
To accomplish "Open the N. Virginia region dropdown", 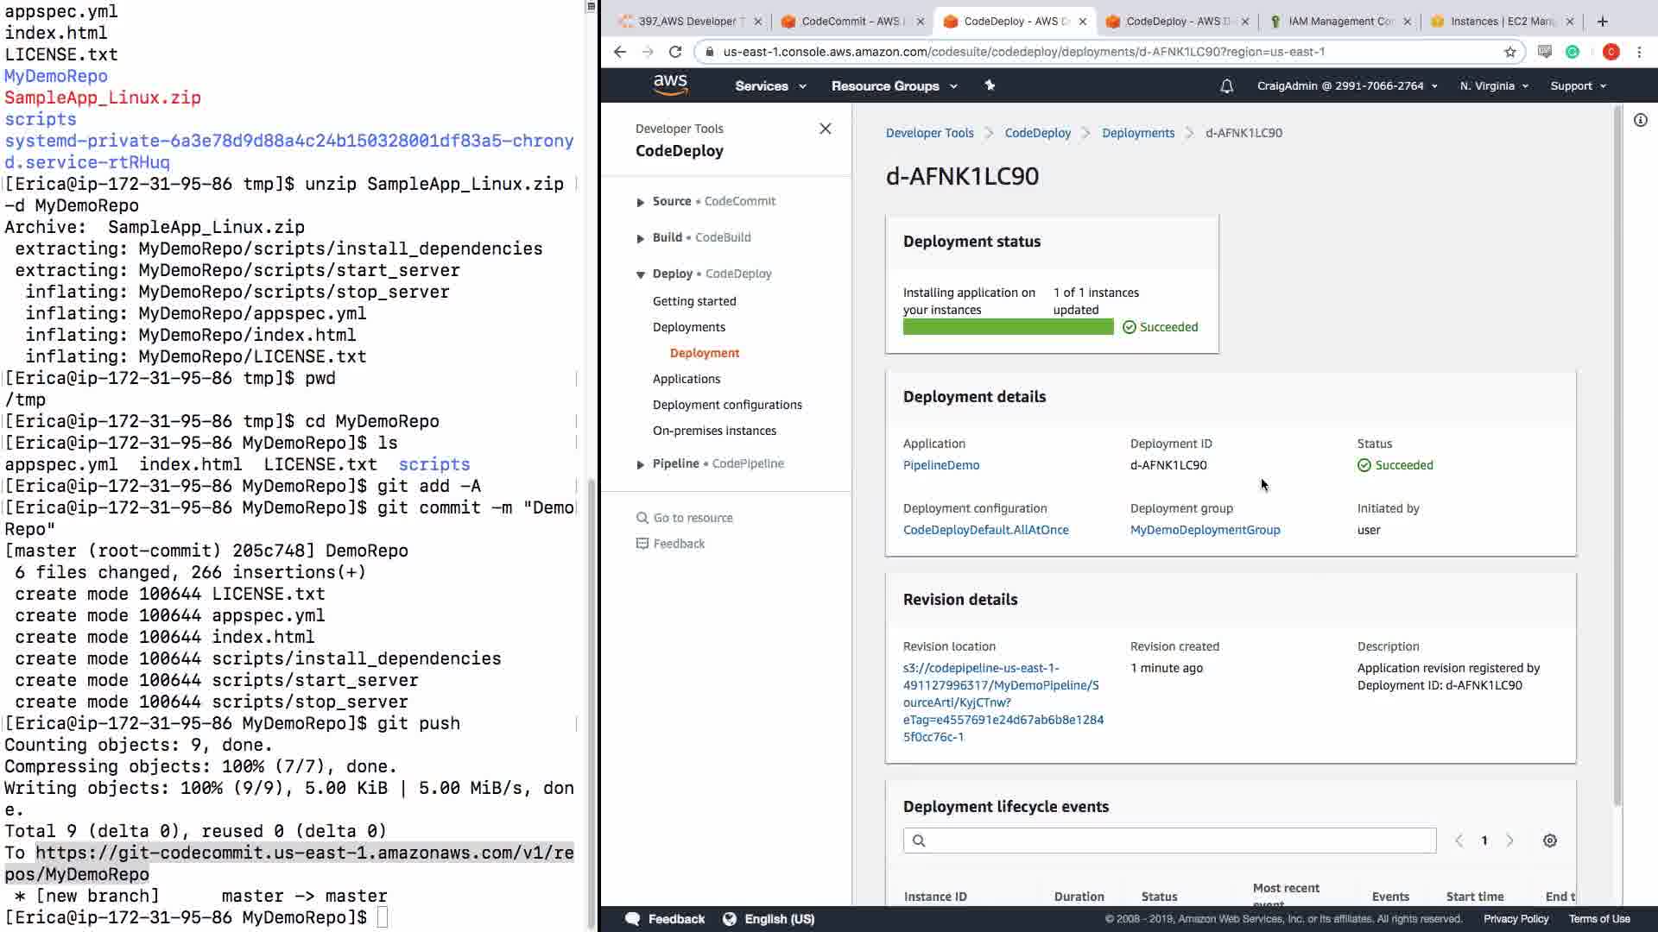I will (x=1493, y=86).
